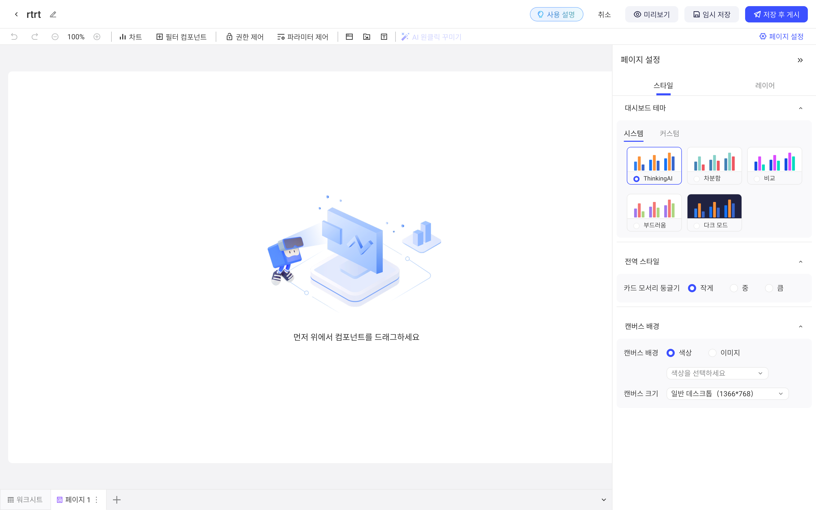Open options menu for 페이지 1
The image size is (816, 510).
click(x=96, y=500)
